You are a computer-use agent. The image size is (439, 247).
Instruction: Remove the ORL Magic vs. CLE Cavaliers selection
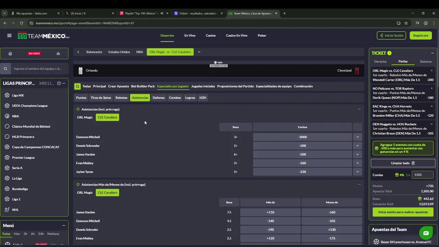[x=431, y=71]
